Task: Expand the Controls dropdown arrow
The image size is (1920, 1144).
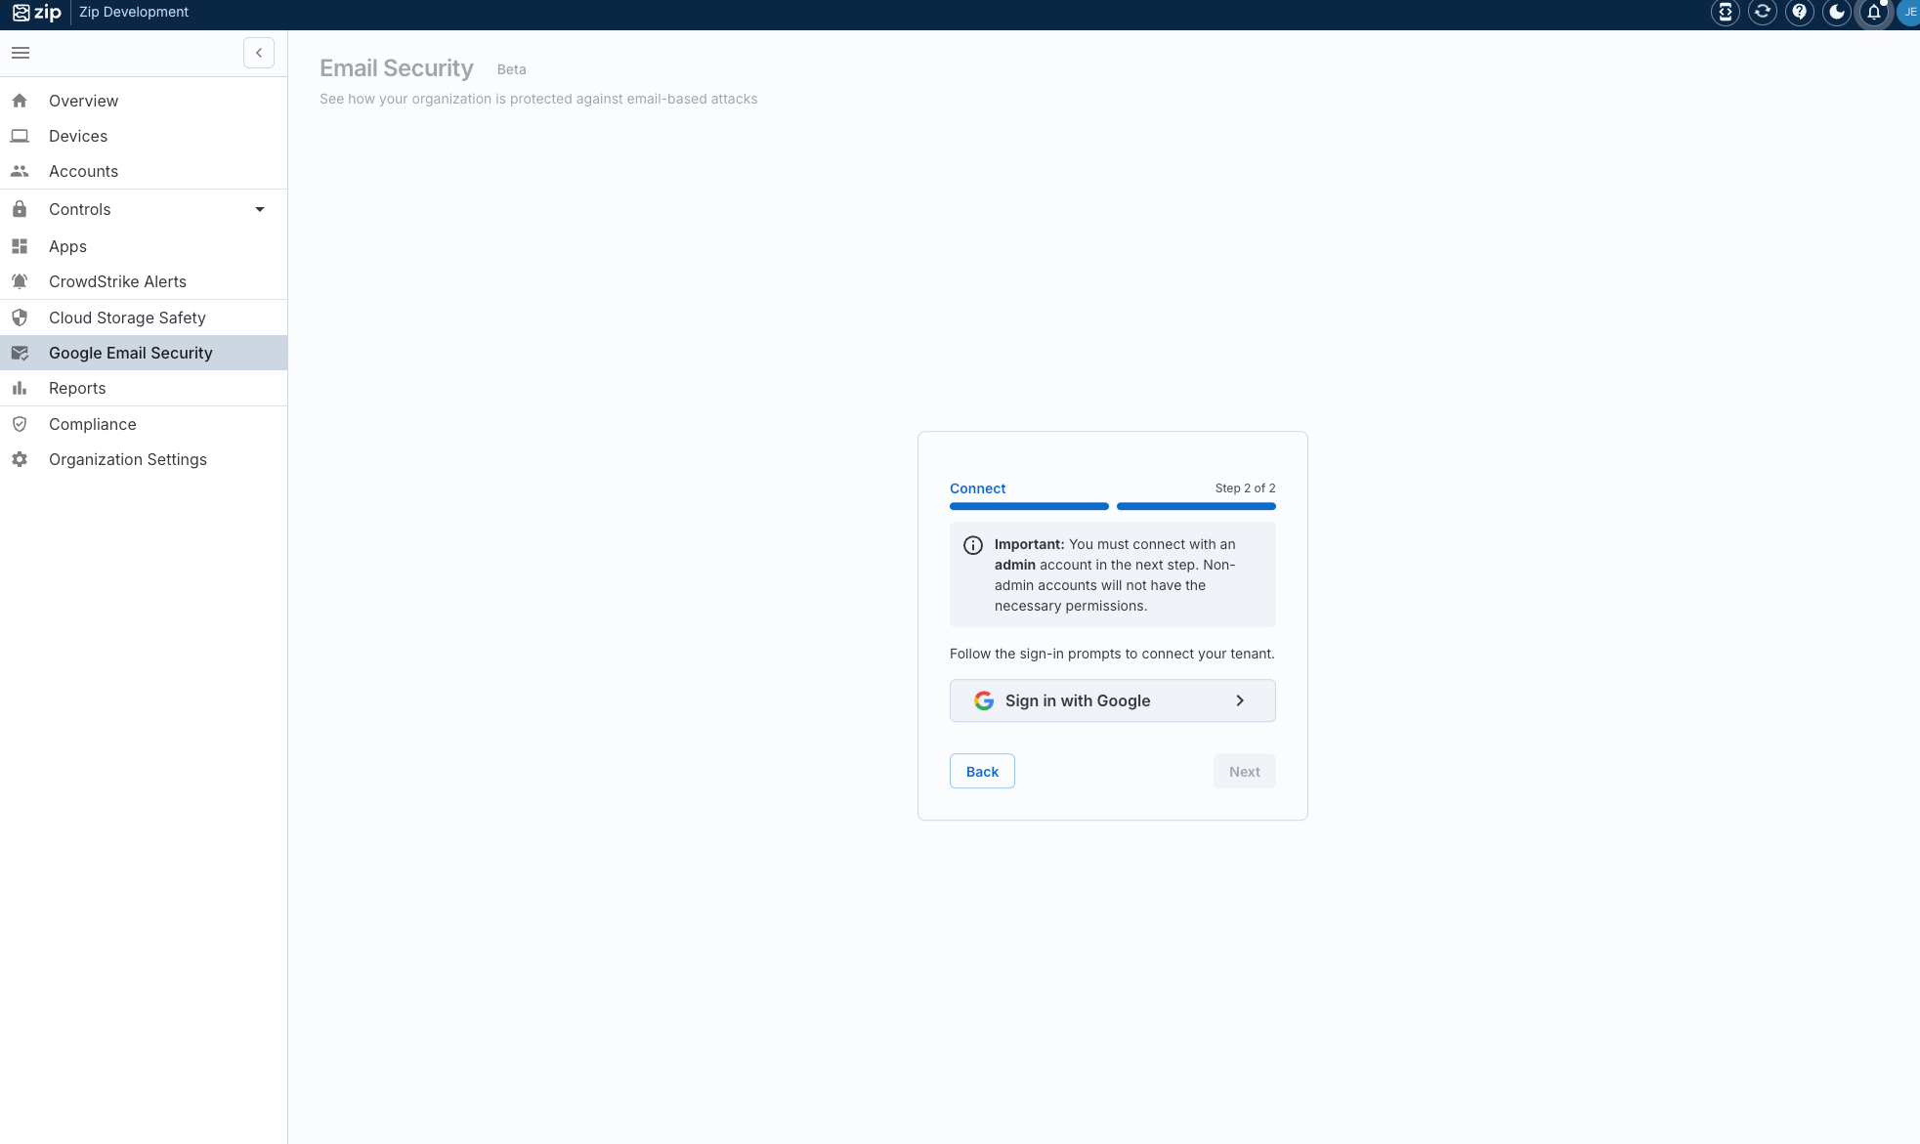Action: [260, 209]
